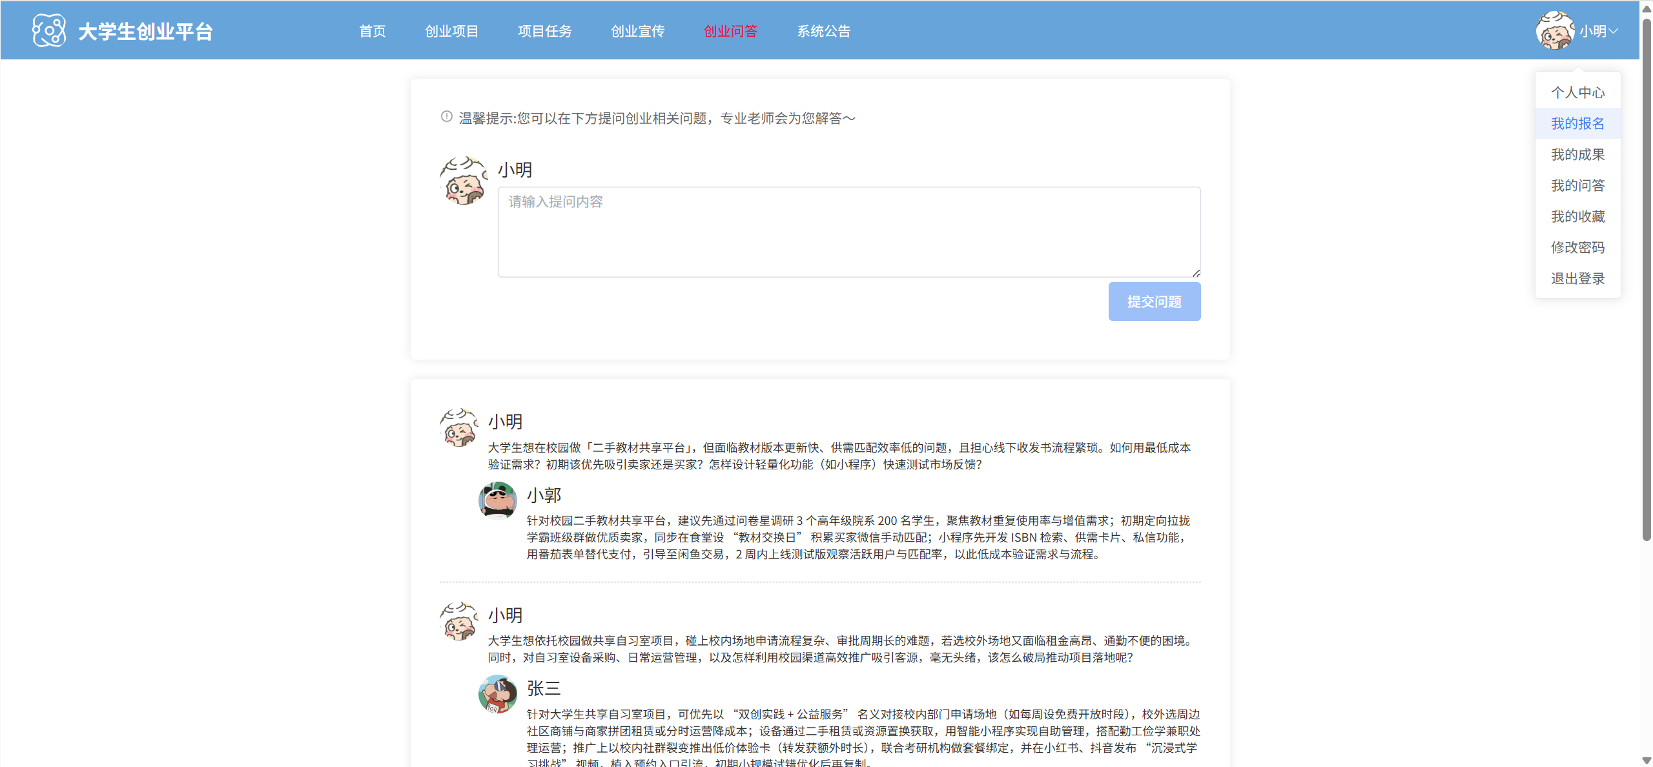Switch to the 创业项目 navigation tab
This screenshot has width=1653, height=767.
coord(451,31)
